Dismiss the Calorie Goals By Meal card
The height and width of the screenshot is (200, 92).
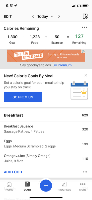click(86, 75)
